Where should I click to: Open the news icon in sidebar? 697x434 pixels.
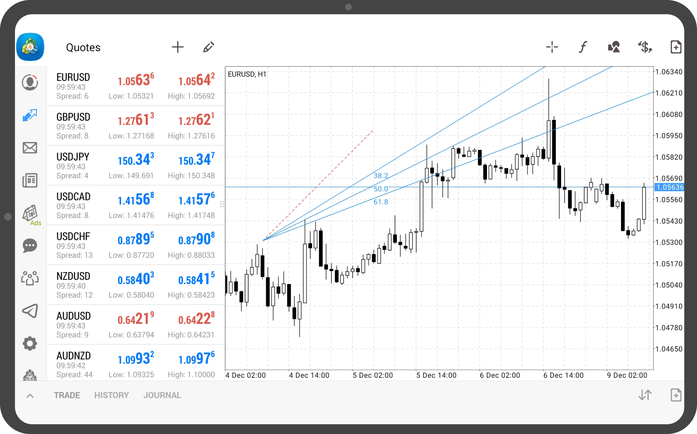[x=30, y=181]
